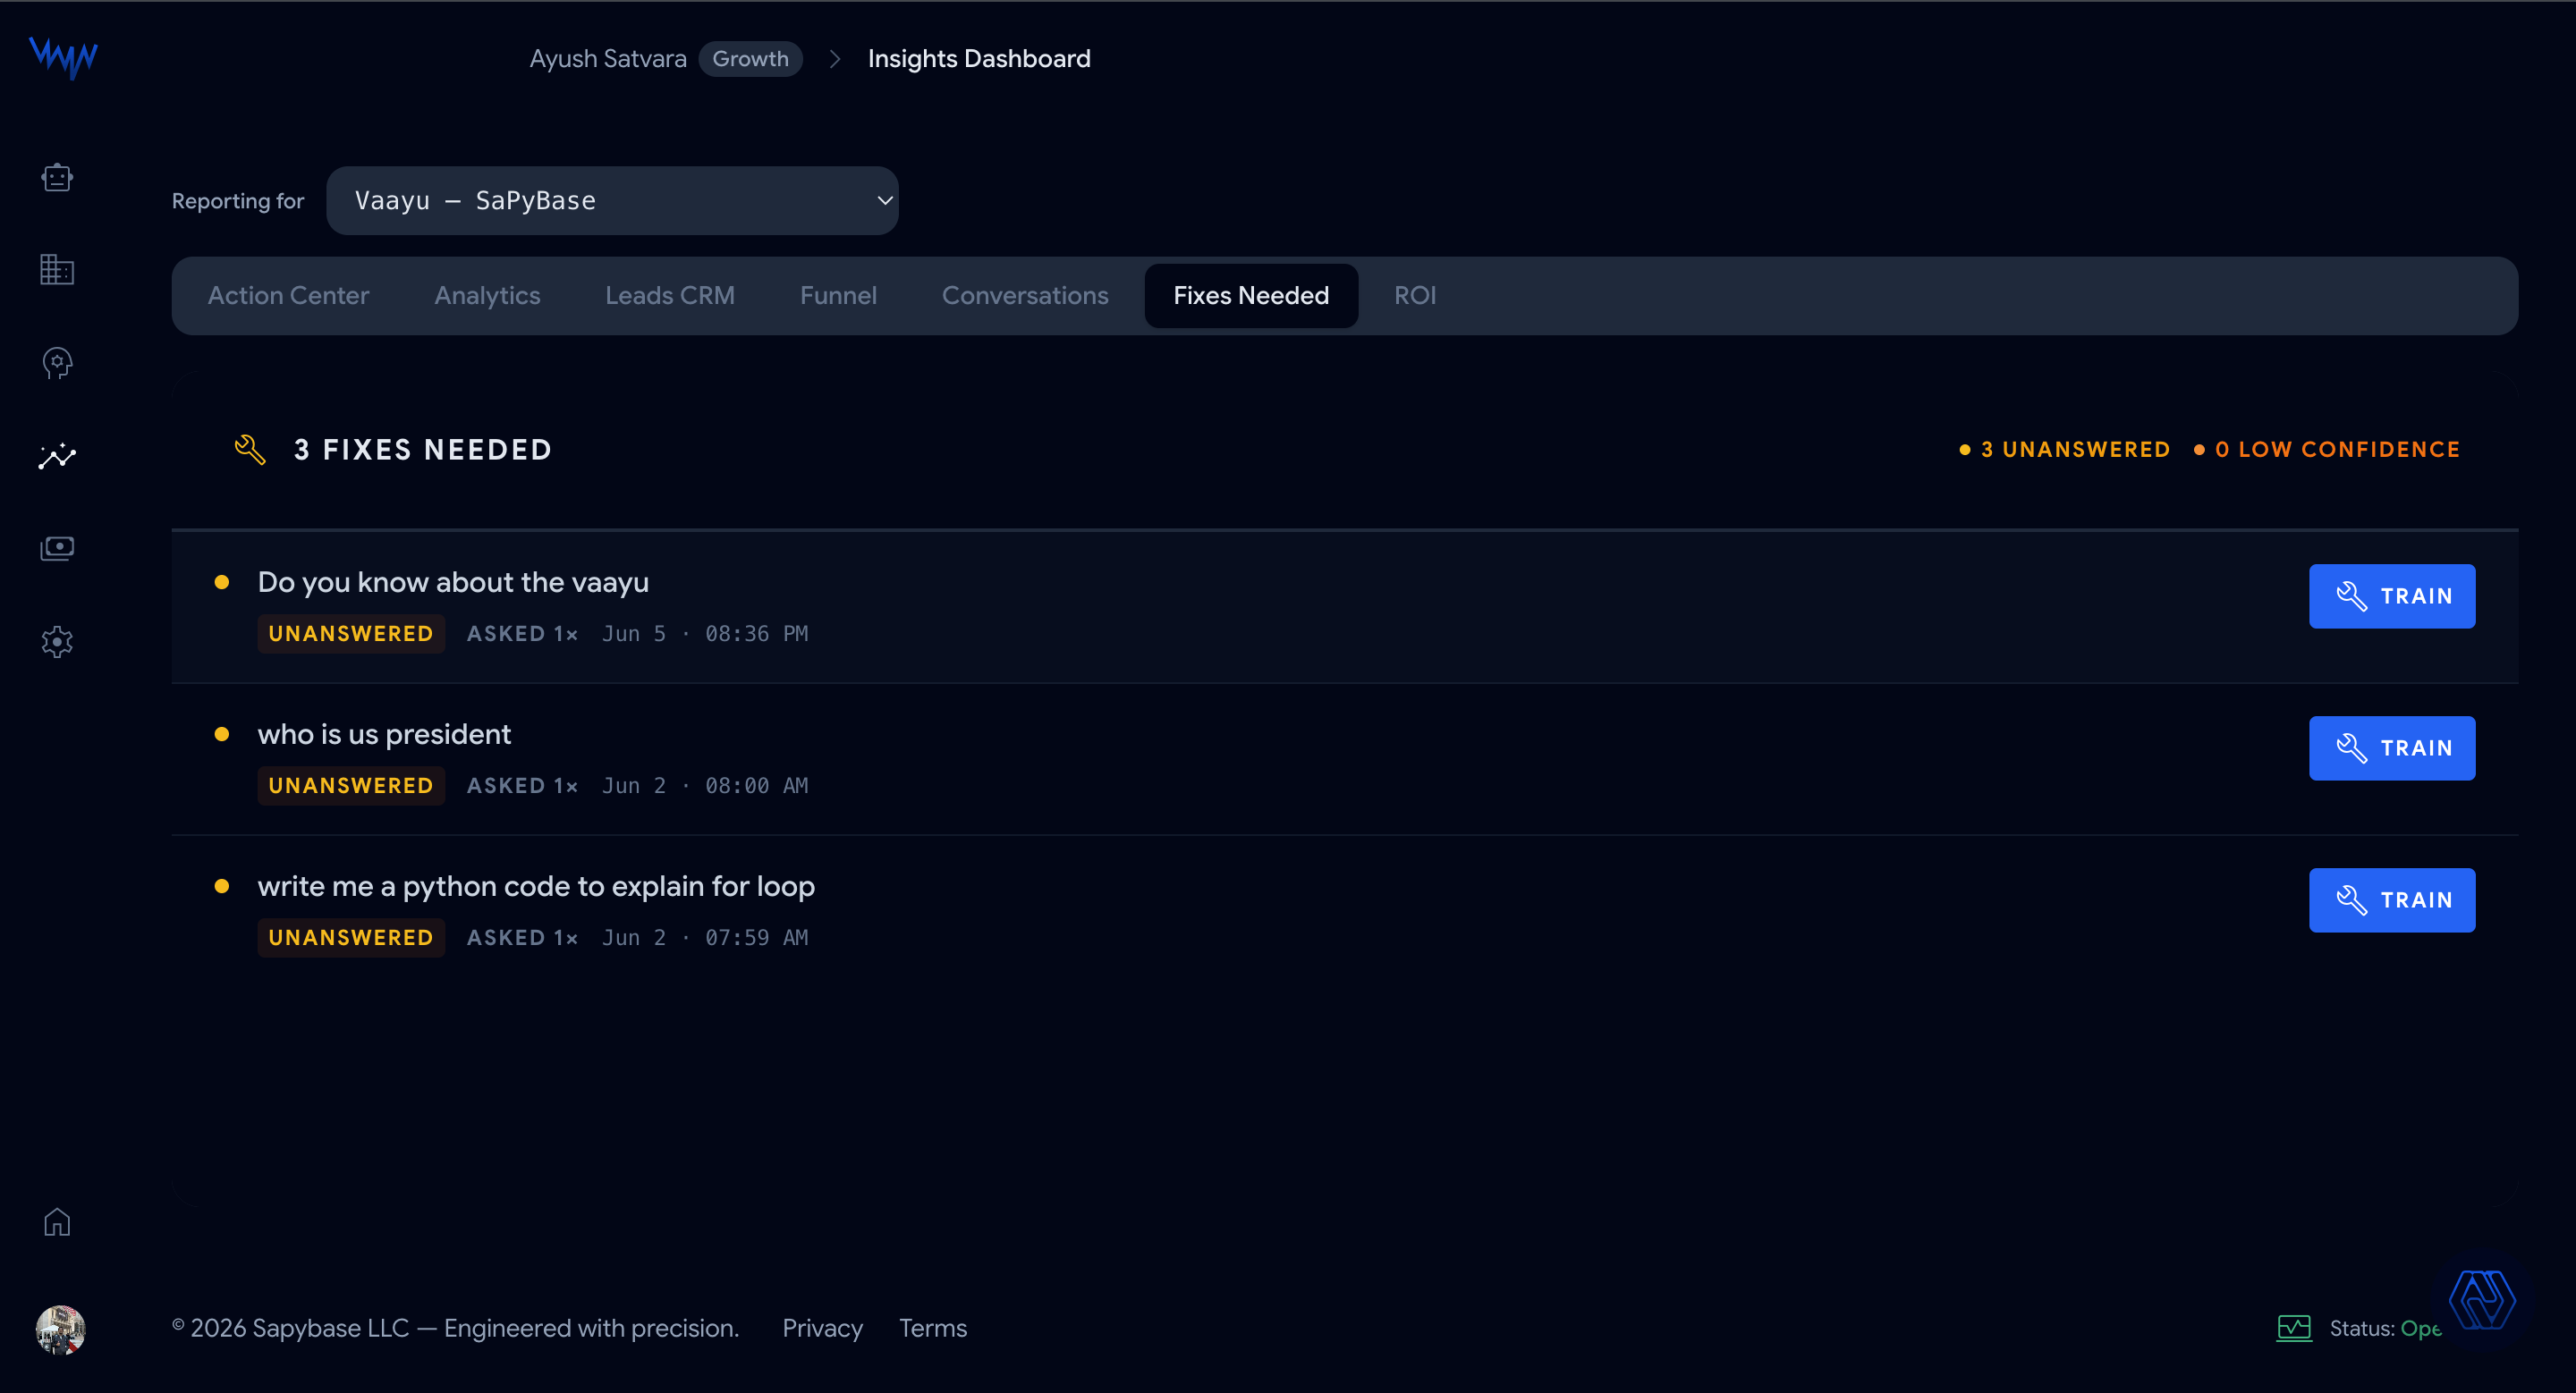Open the building grid sidebar icon

[x=57, y=270]
